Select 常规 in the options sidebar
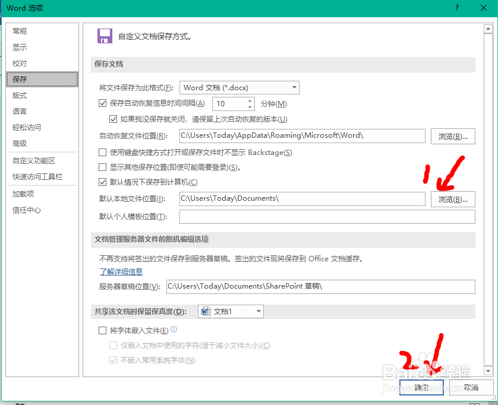This screenshot has width=498, height=405. [x=42, y=31]
